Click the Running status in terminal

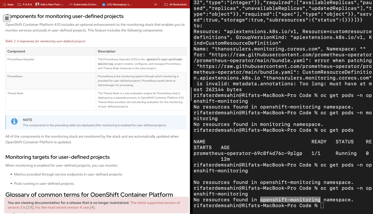pyautogui.click(x=346, y=153)
